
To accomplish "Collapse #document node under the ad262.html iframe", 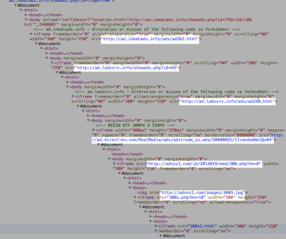I will tap(36, 43).
